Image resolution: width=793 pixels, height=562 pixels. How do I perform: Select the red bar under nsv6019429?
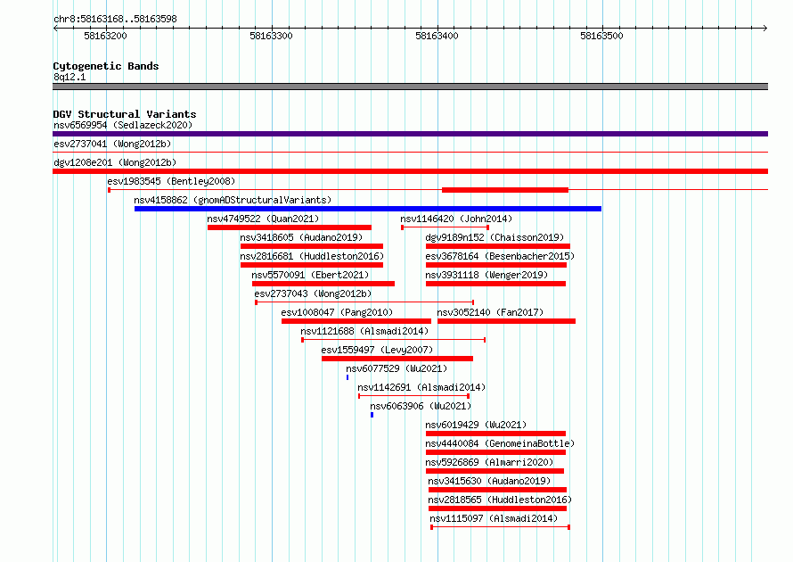click(495, 434)
